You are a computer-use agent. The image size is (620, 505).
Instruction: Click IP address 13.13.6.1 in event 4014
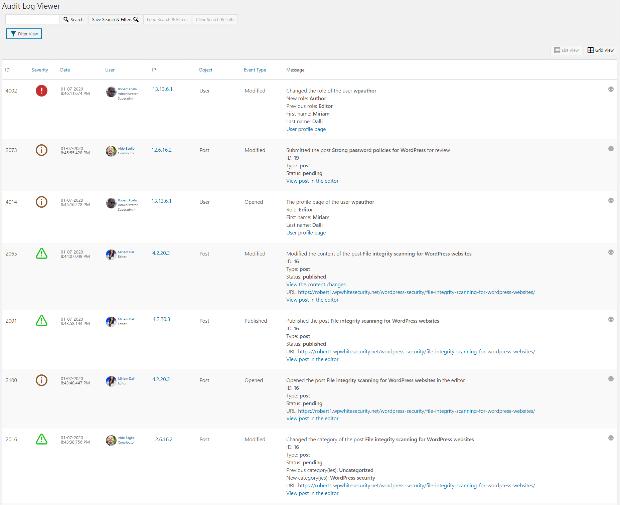[161, 201]
